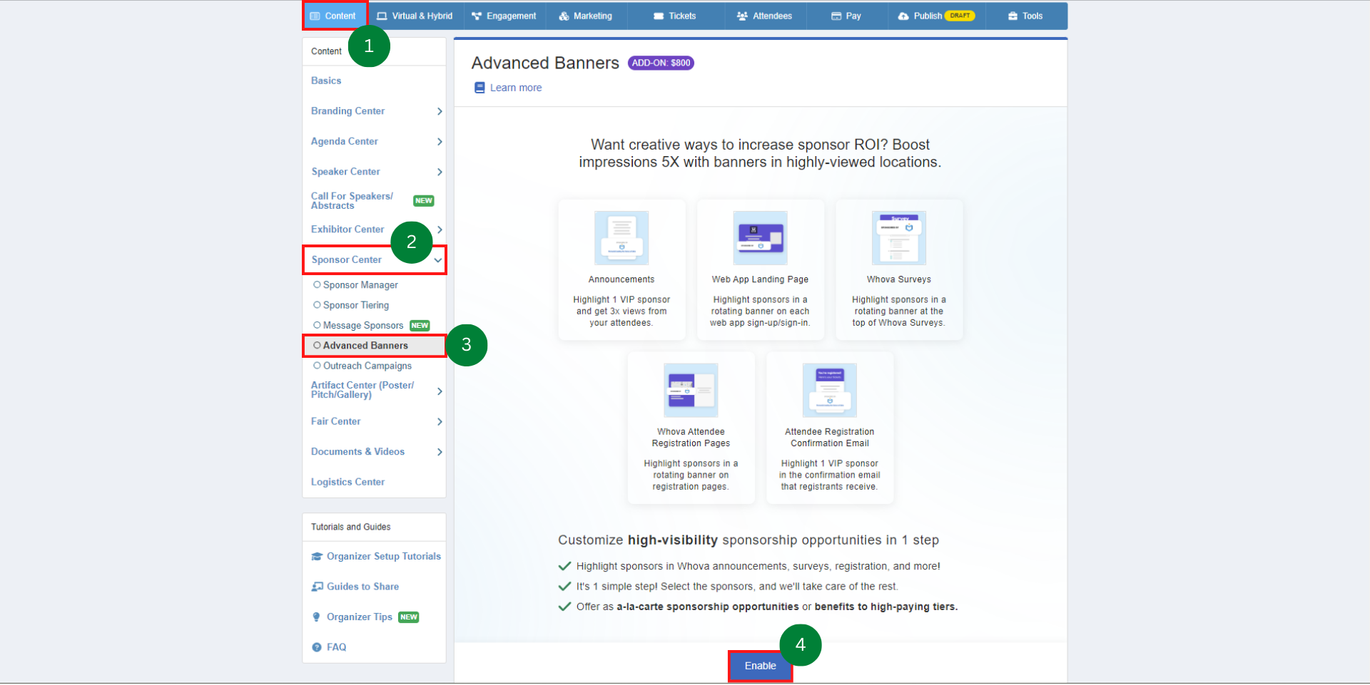
Task: Expand Exhibitor Center chevron
Action: pyautogui.click(x=440, y=230)
